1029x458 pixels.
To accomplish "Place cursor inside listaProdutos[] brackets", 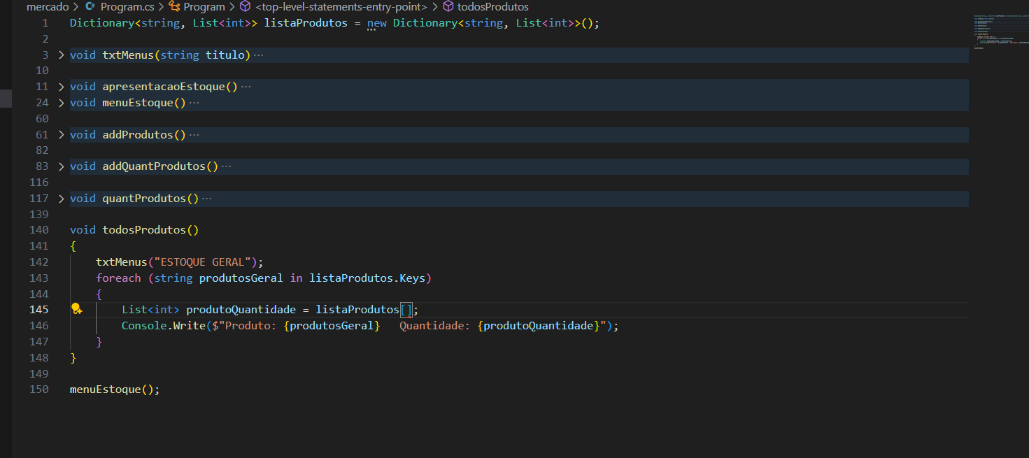I will point(406,310).
